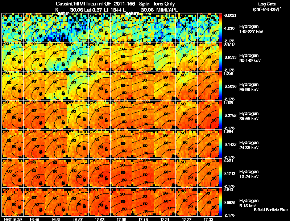The image size is (290, 221).
Task: Click the 0.4717 color scale value
Action: [229, 44]
